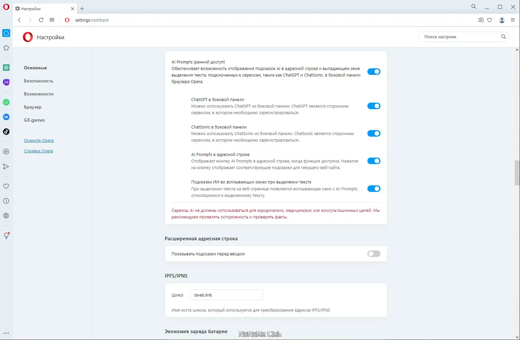Screen dimensions: 520x340
Task: Click the red AI services warning text
Action: [x=276, y=214]
